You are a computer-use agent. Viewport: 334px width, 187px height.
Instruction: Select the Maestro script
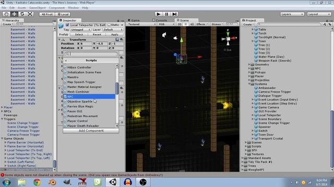tap(89, 77)
